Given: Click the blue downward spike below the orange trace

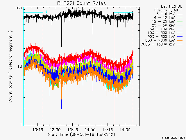Looking at the screenshot, I should click(x=61, y=104).
